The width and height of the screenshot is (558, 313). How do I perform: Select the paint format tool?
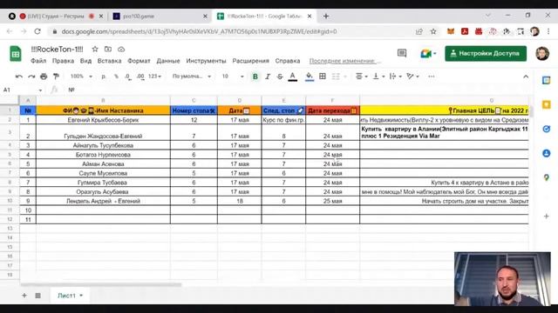[x=56, y=77]
